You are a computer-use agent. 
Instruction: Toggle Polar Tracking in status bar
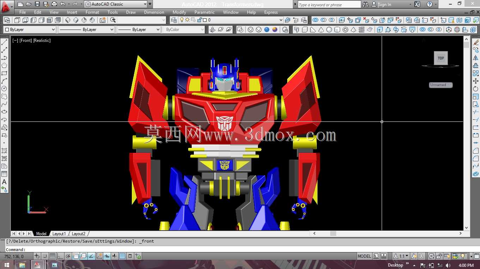68,256
